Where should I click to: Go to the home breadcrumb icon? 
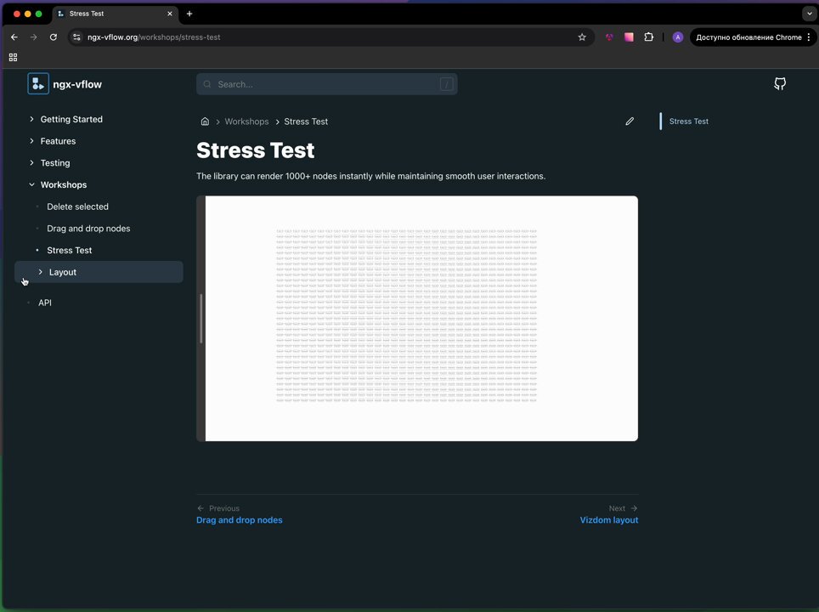(x=205, y=122)
